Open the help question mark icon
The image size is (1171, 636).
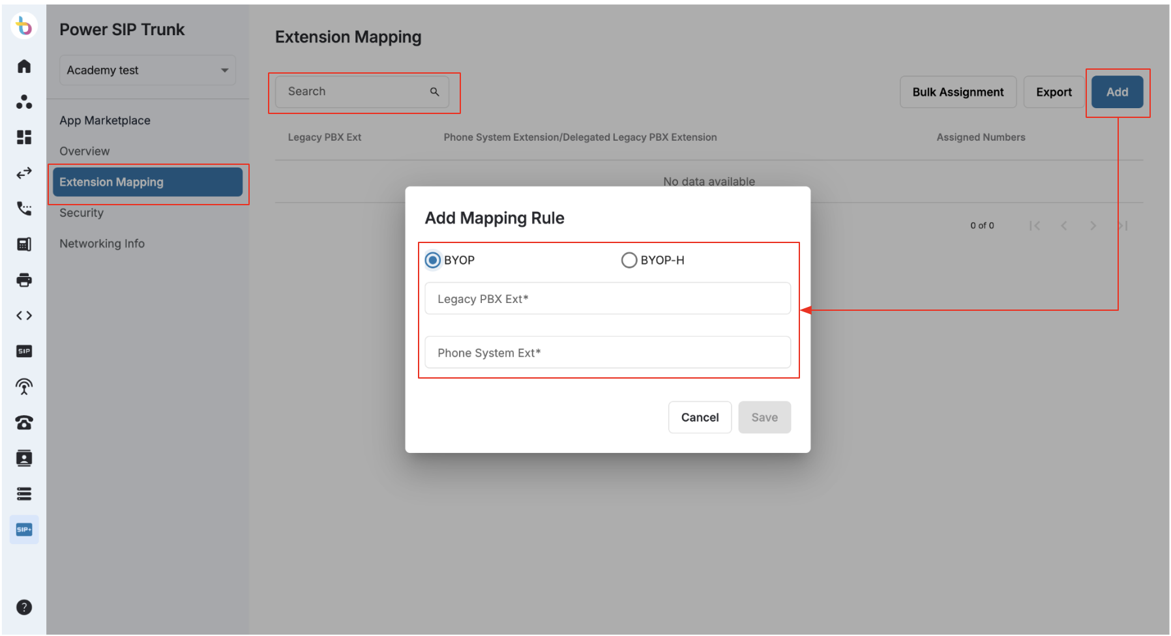pos(24,607)
